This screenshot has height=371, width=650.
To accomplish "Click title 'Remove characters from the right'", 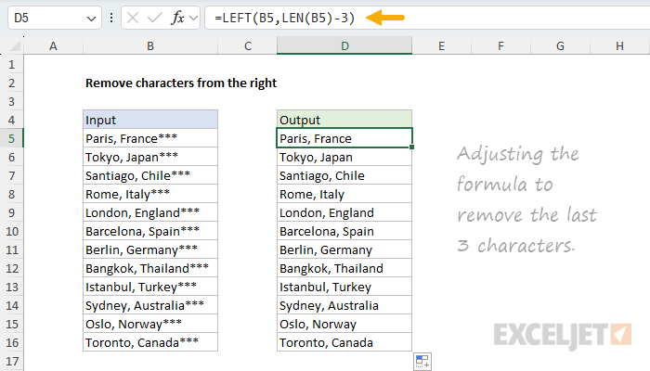I will tap(181, 83).
